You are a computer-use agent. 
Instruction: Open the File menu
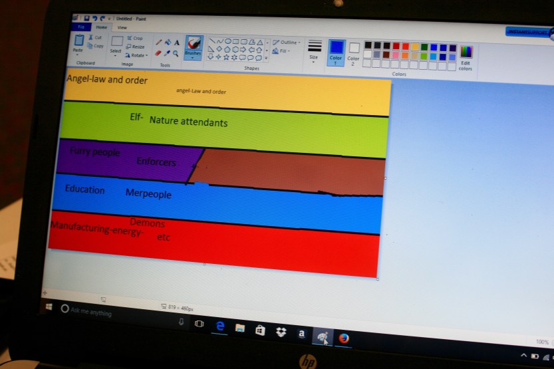click(81, 27)
